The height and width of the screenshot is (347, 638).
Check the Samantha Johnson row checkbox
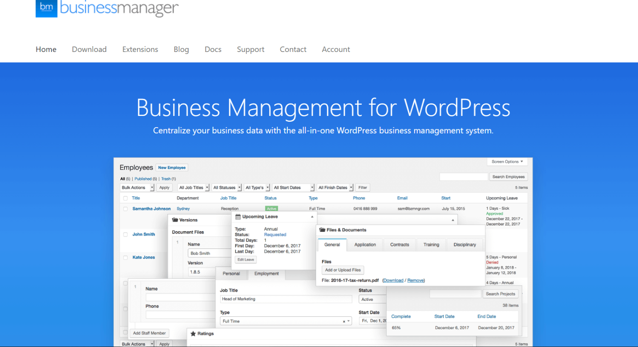[x=125, y=209]
